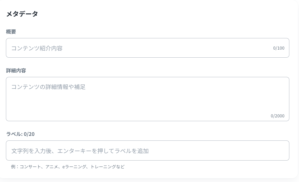This screenshot has width=299, height=182.
Task: Click the 0/2000 character counter
Action: 278,116
